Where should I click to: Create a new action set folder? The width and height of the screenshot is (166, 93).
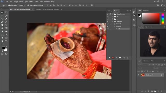coord(120,58)
